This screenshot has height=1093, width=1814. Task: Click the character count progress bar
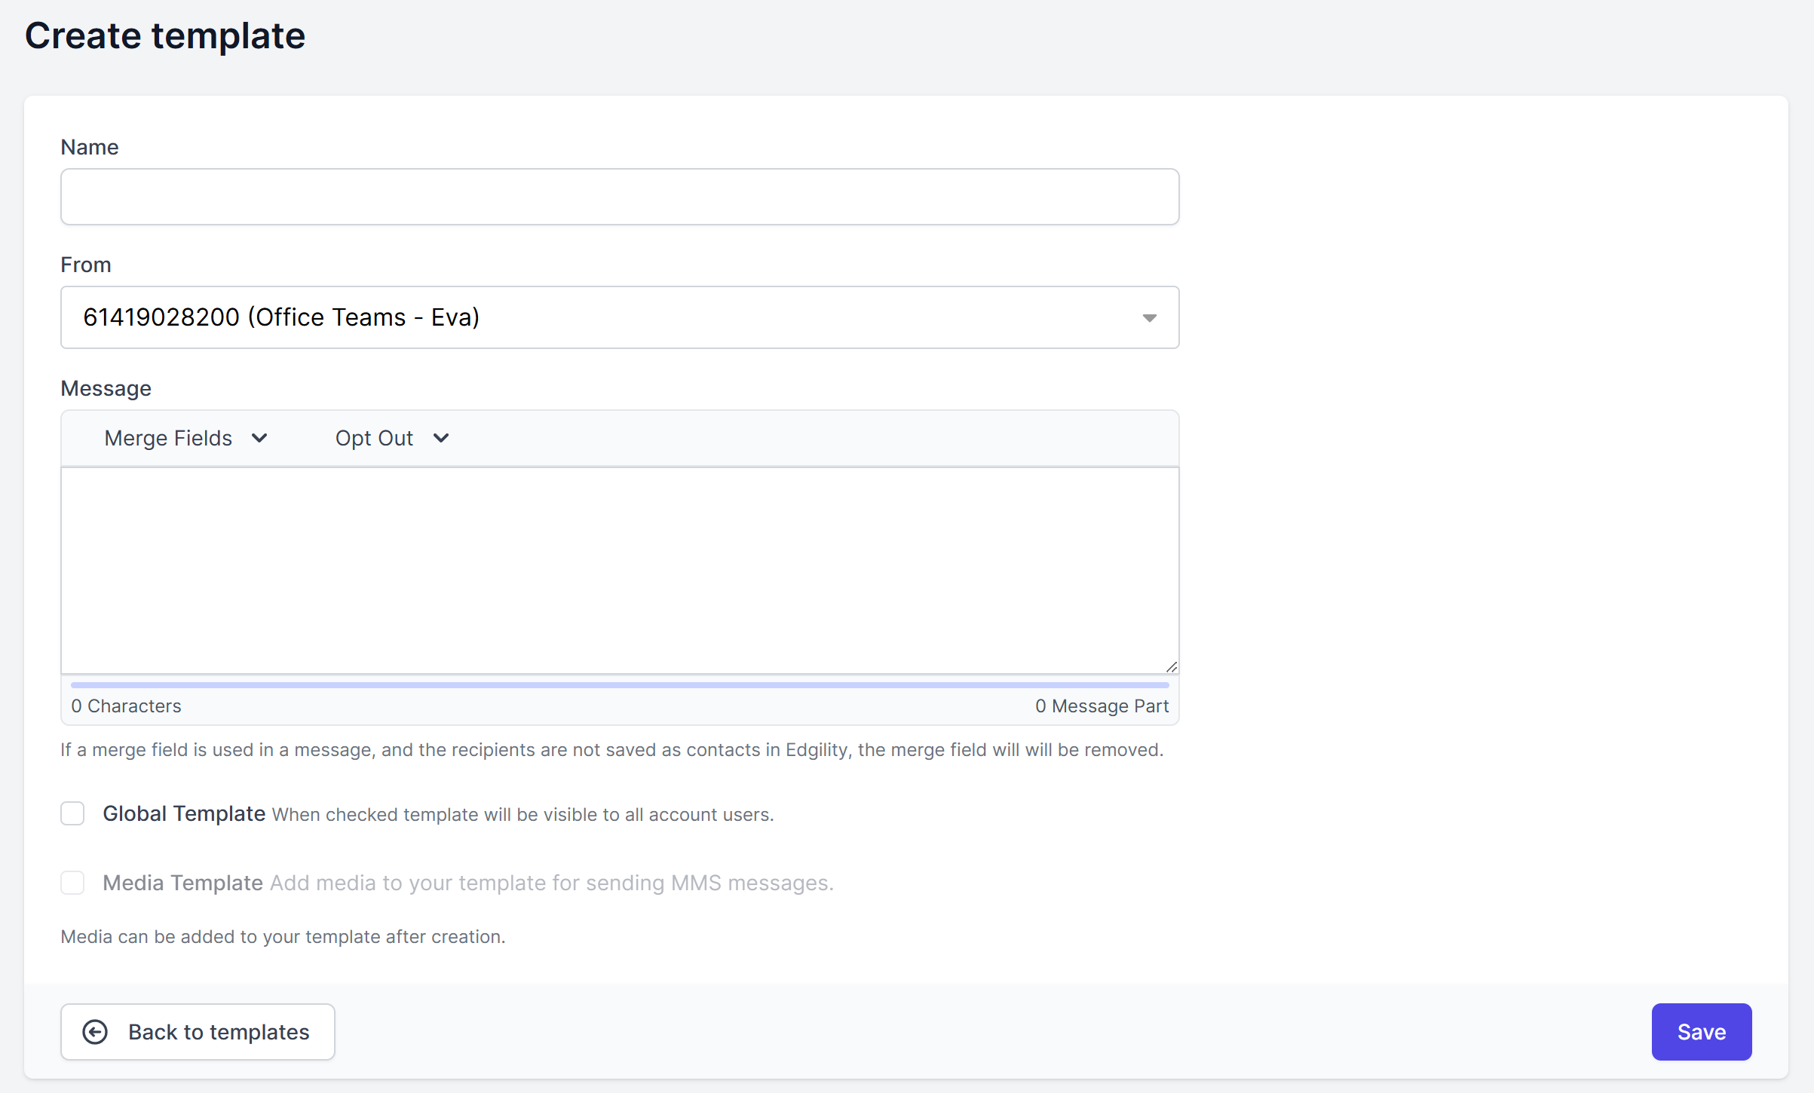point(619,685)
